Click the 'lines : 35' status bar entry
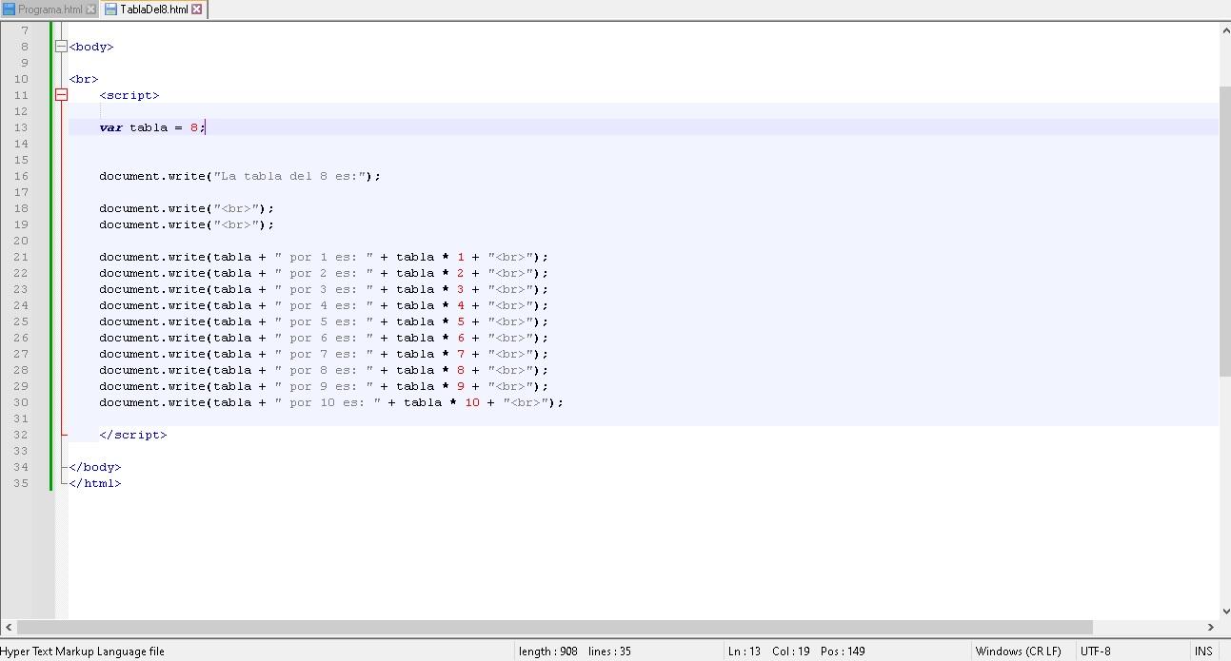Screen dimensions: 1231x661 point(609,651)
